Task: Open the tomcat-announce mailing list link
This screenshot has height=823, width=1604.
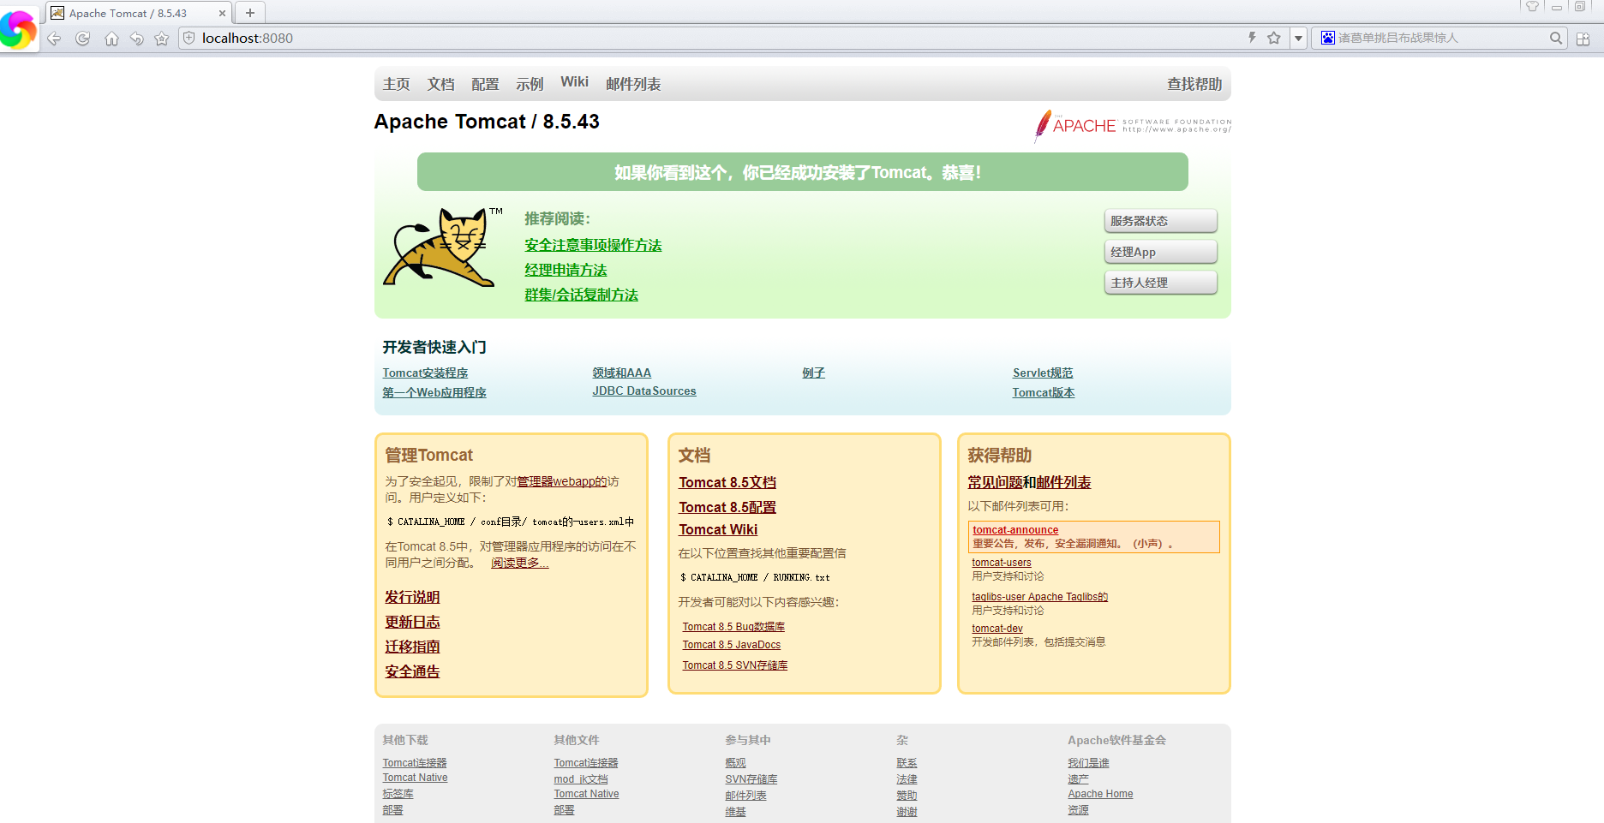Action: click(1015, 531)
